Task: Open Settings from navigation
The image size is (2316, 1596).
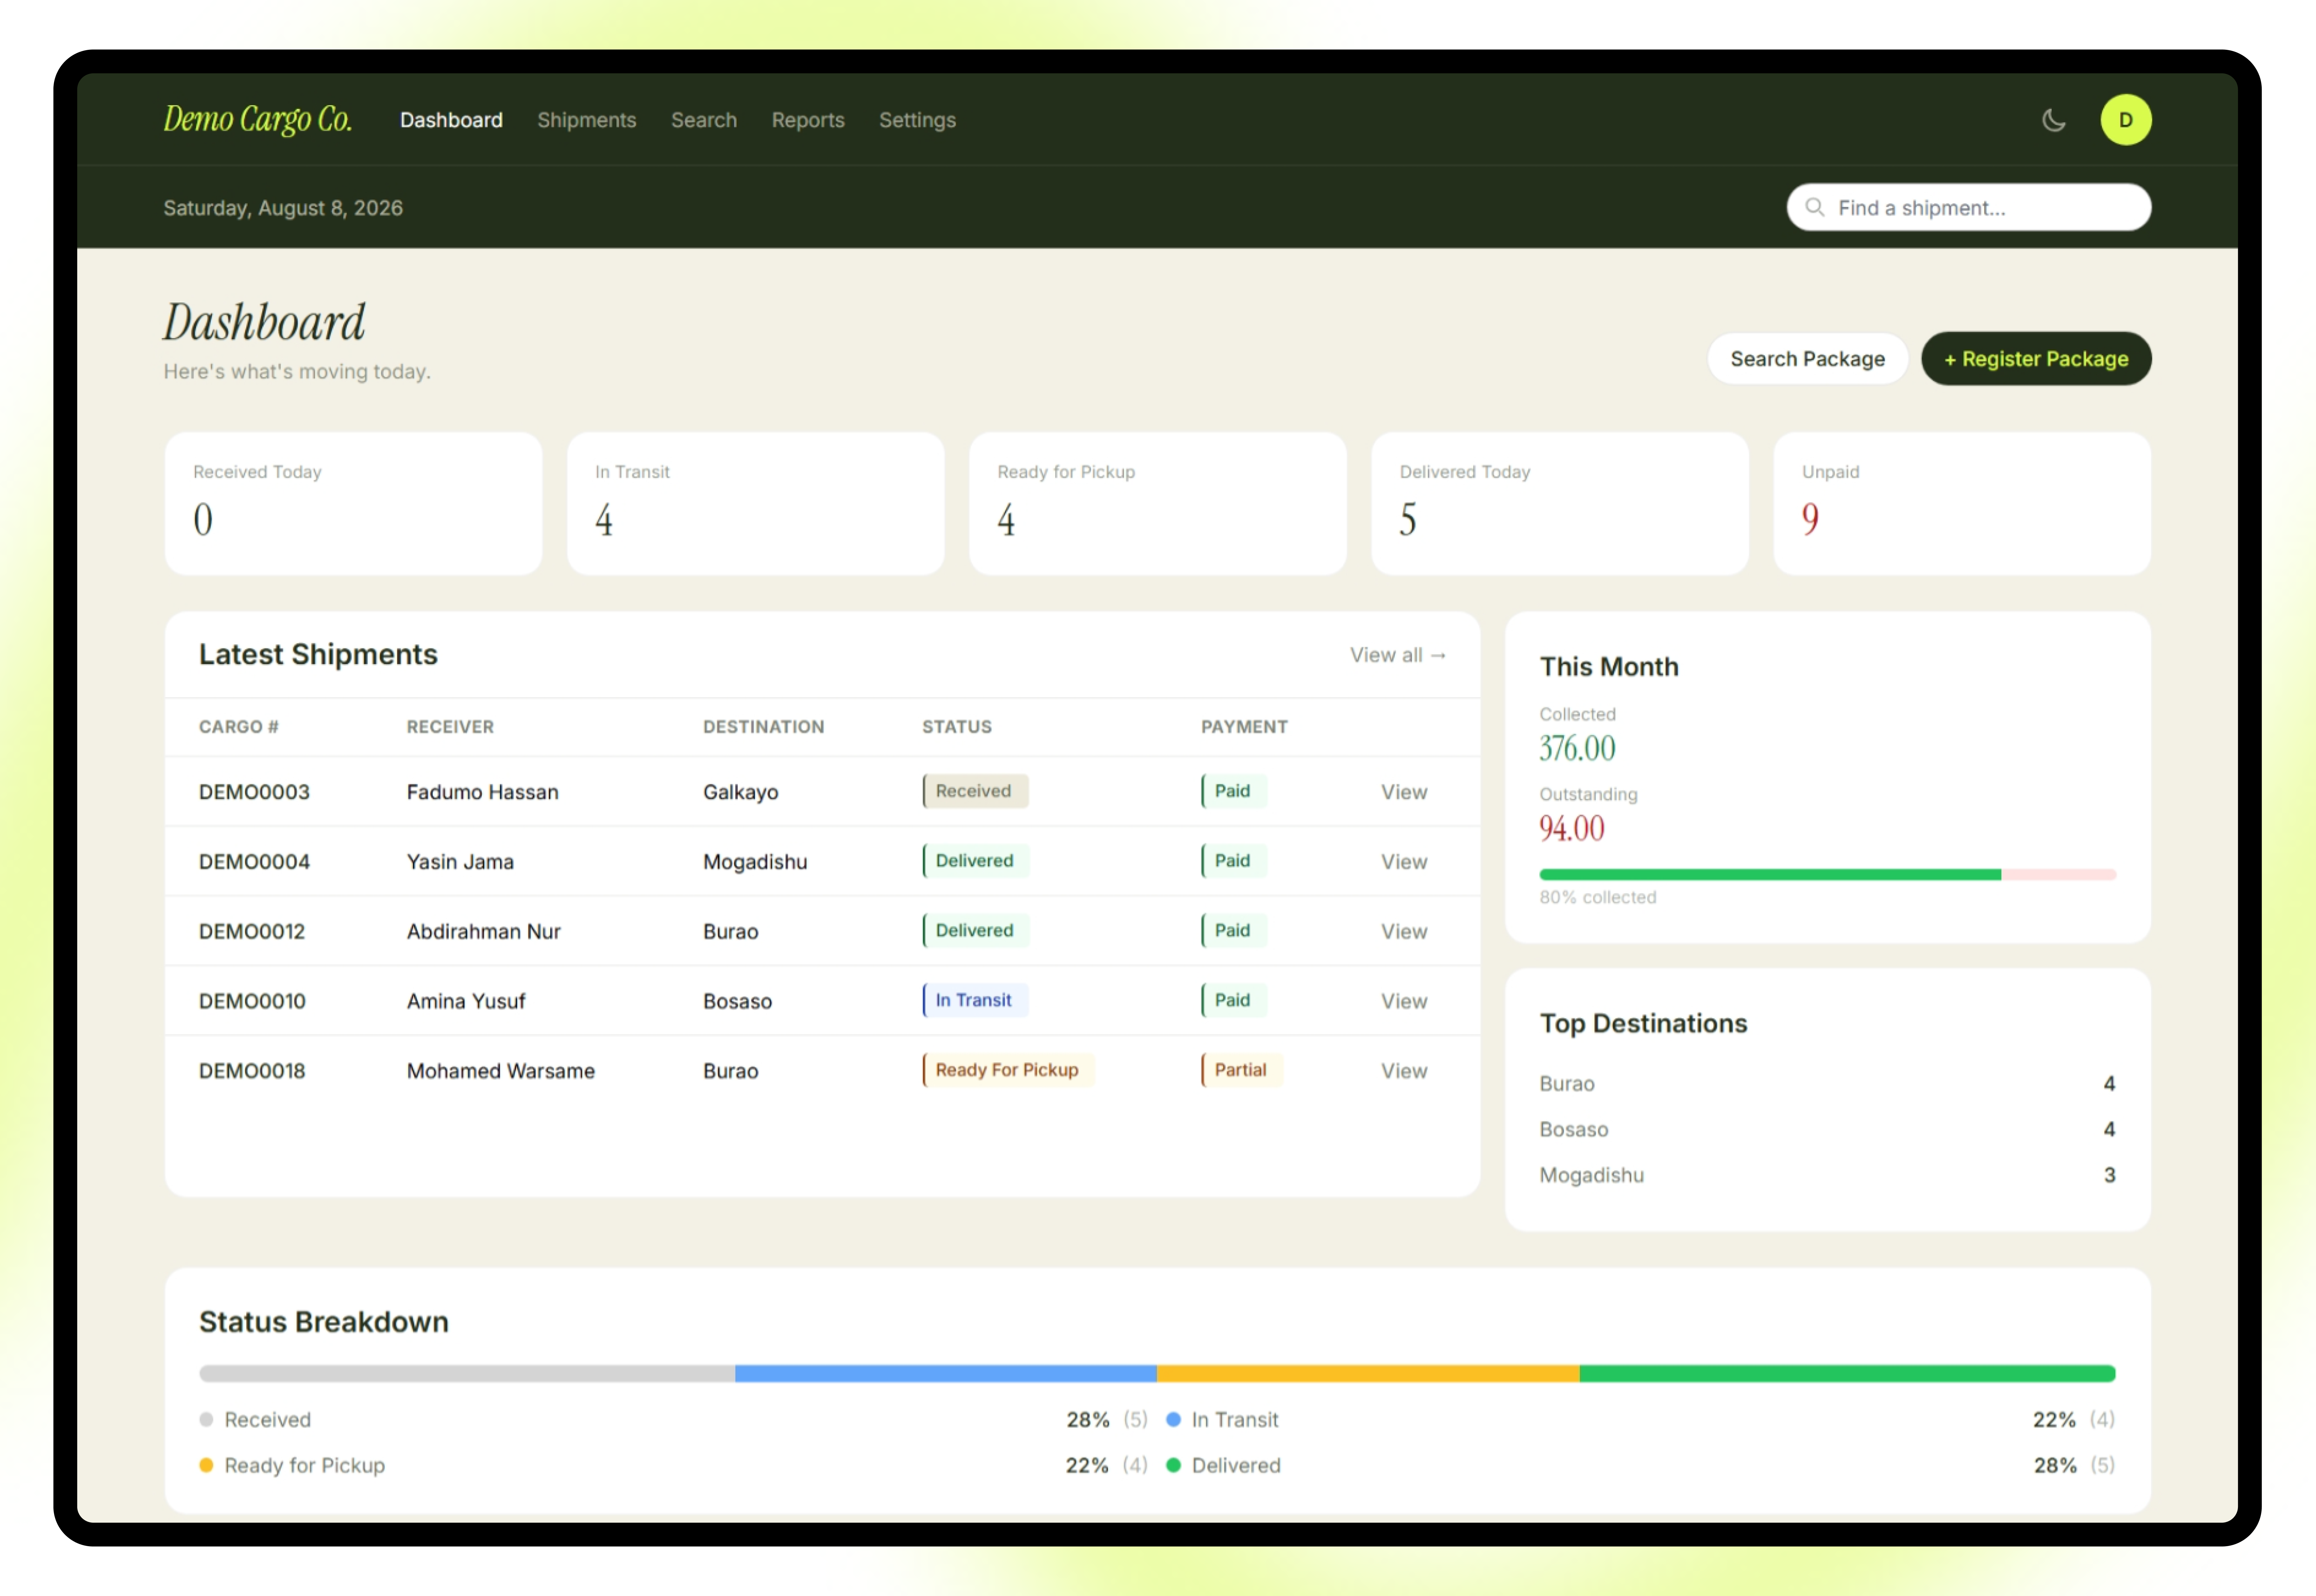Action: (x=917, y=120)
